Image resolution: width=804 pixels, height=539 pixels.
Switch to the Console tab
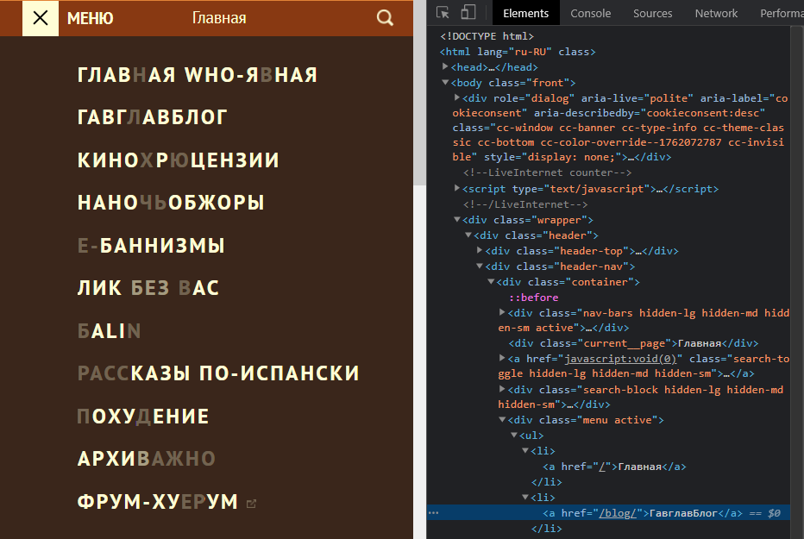(590, 13)
